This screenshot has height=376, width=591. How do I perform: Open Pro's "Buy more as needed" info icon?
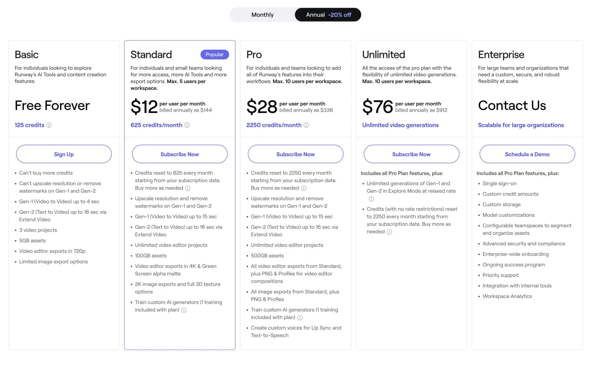304,188
